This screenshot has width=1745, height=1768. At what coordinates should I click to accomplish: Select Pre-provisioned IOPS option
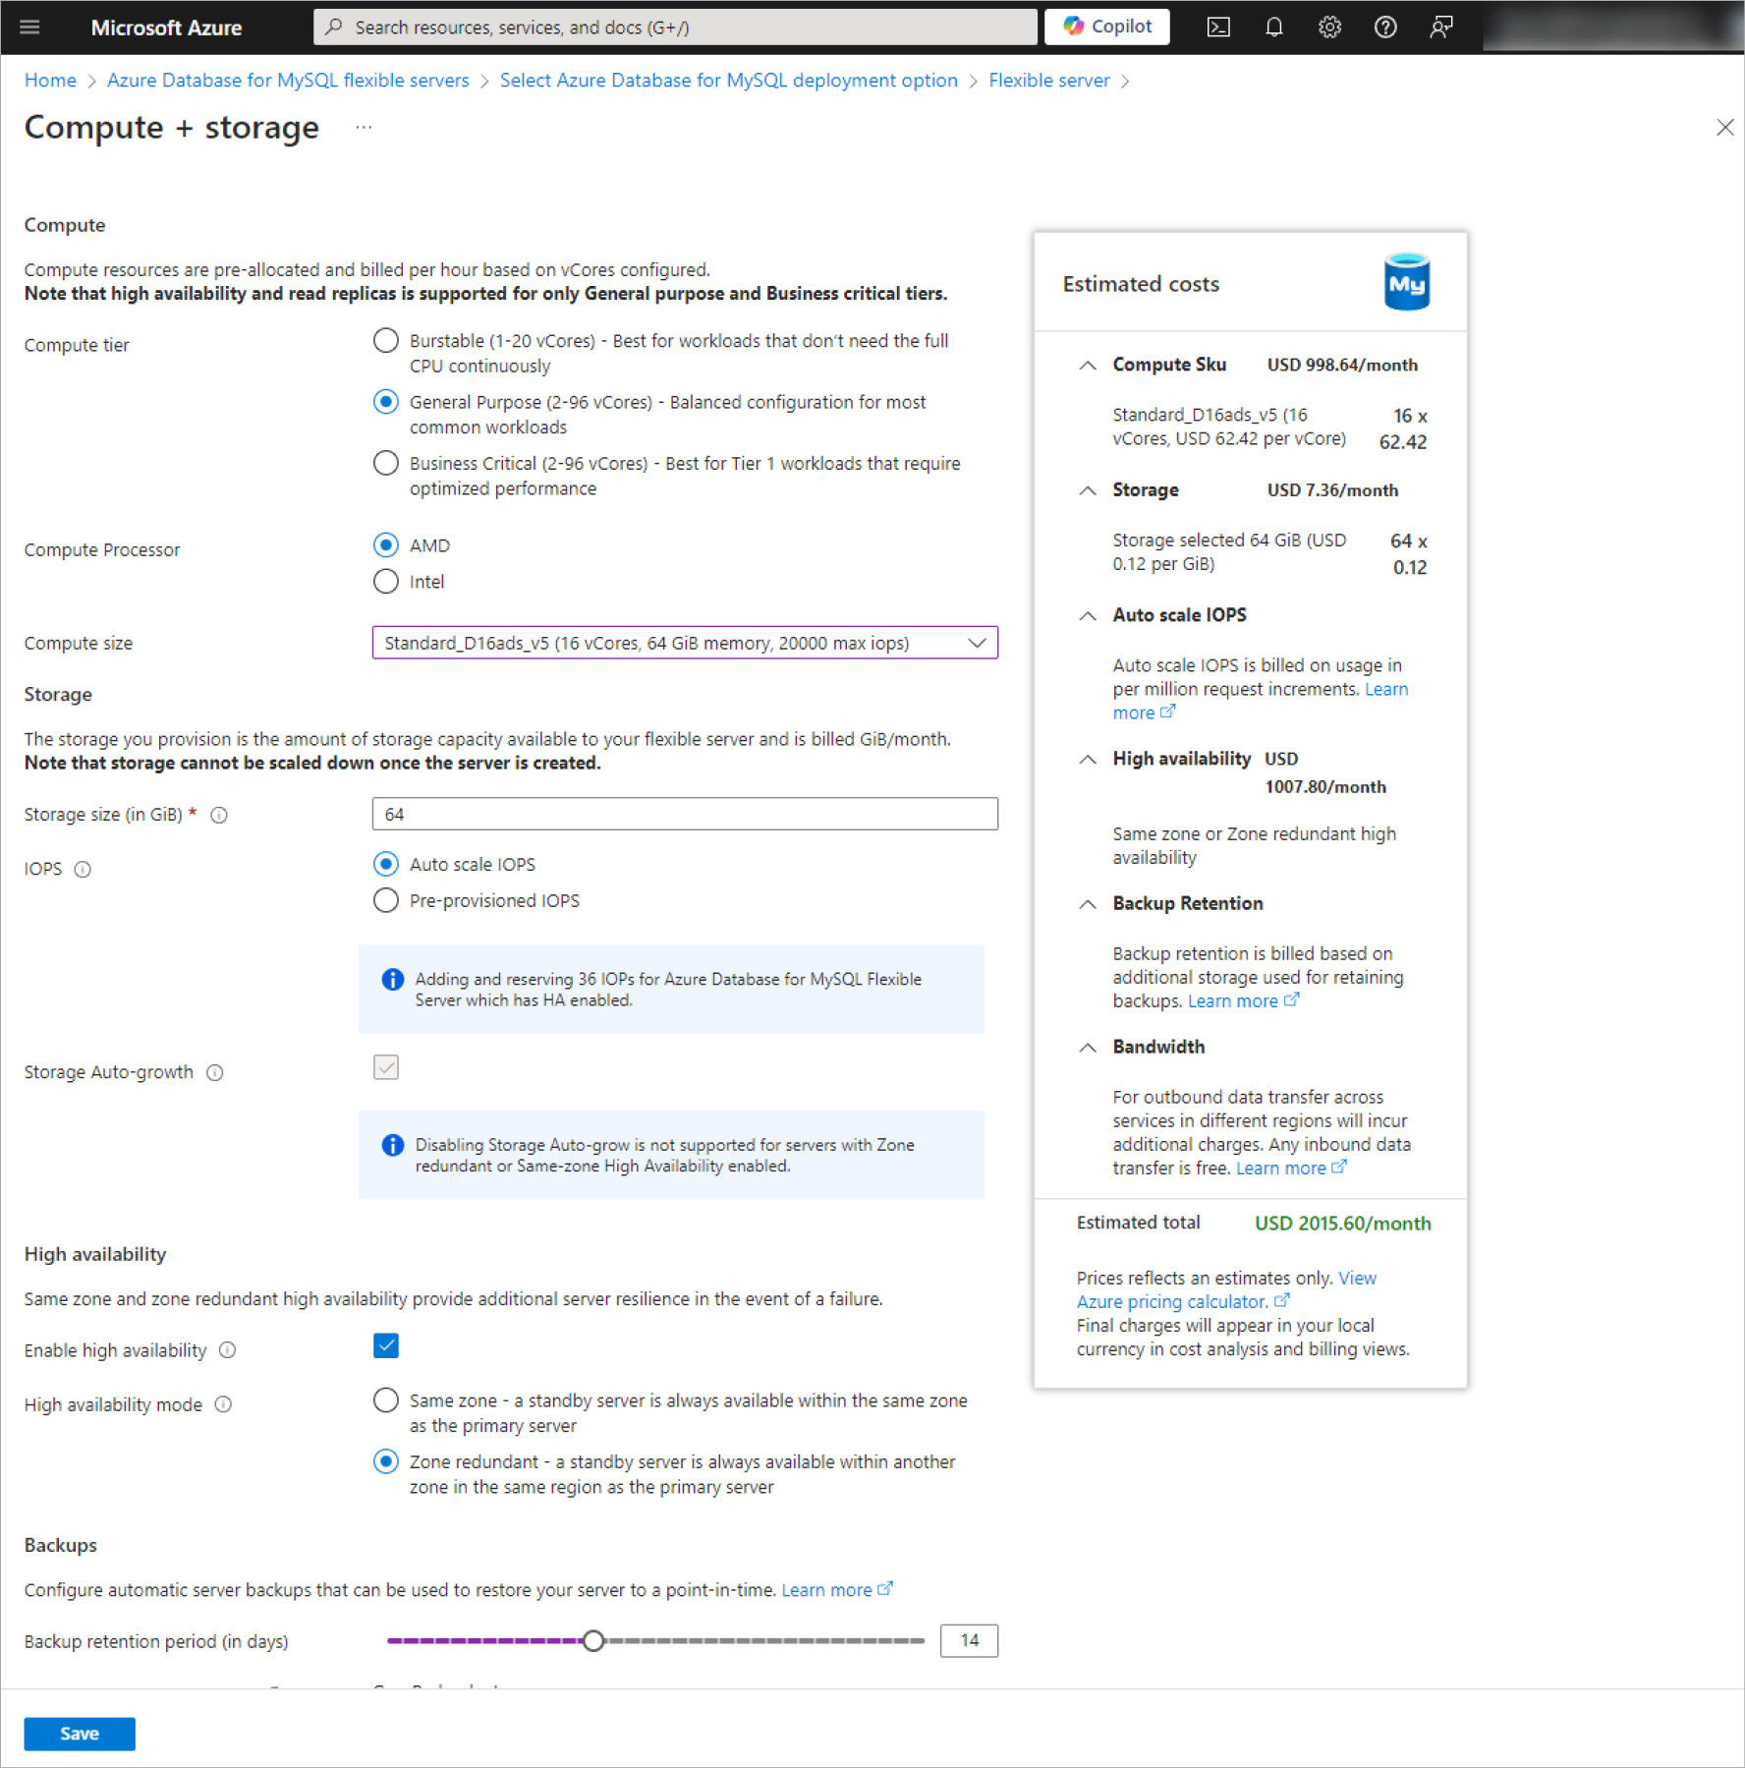(x=386, y=900)
